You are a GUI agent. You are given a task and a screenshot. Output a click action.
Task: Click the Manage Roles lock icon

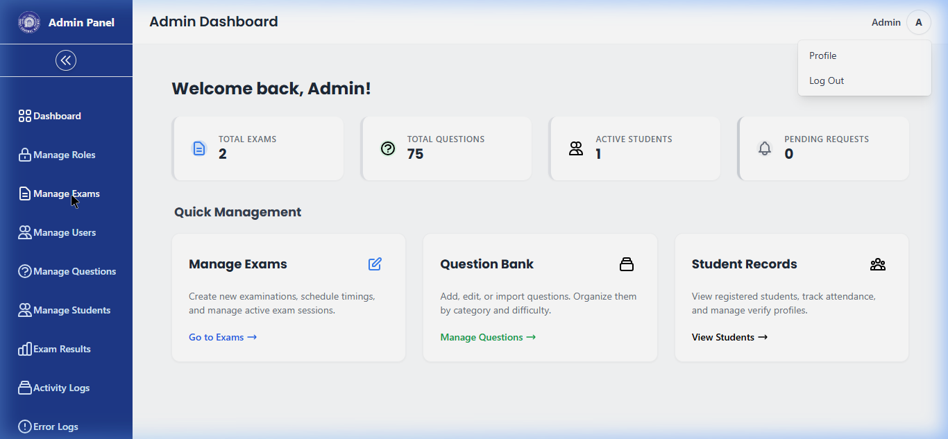[25, 155]
